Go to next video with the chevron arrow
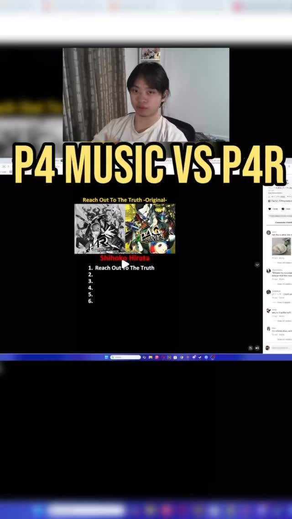This screenshot has width=292, height=519. click(257, 265)
